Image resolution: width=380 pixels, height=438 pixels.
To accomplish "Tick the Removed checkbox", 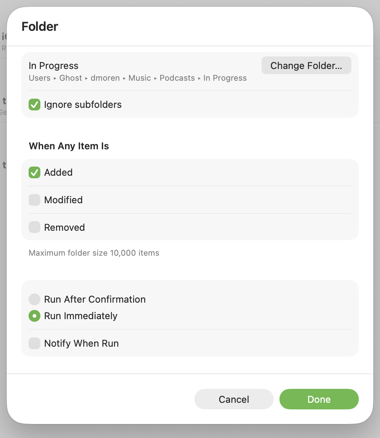I will [x=34, y=227].
